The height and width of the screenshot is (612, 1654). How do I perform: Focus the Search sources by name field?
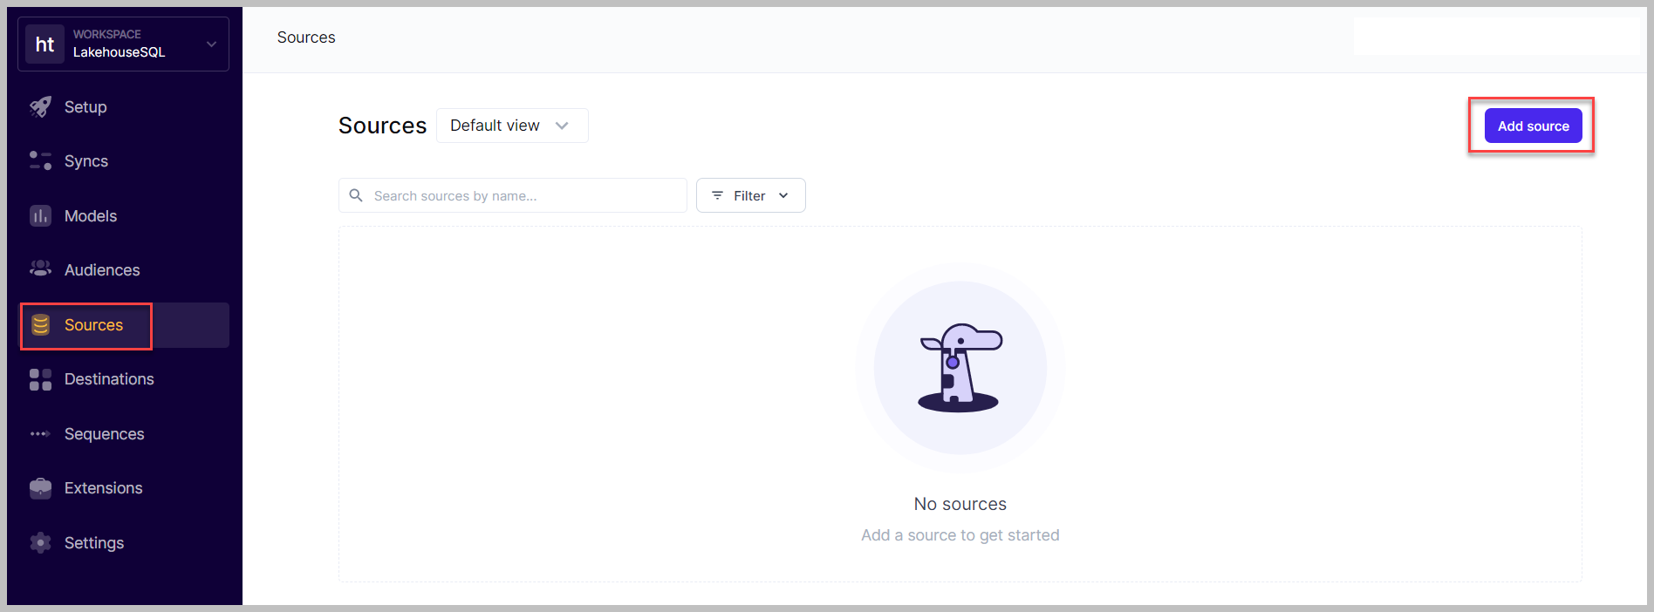tap(523, 195)
